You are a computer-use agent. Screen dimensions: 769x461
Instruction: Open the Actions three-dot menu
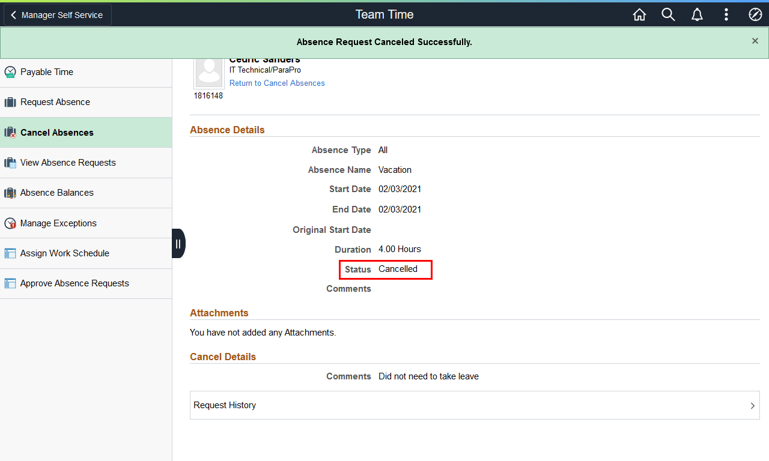tap(726, 15)
